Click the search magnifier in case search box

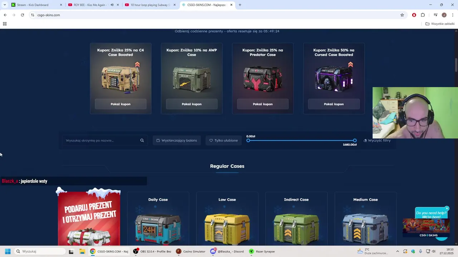142,140
